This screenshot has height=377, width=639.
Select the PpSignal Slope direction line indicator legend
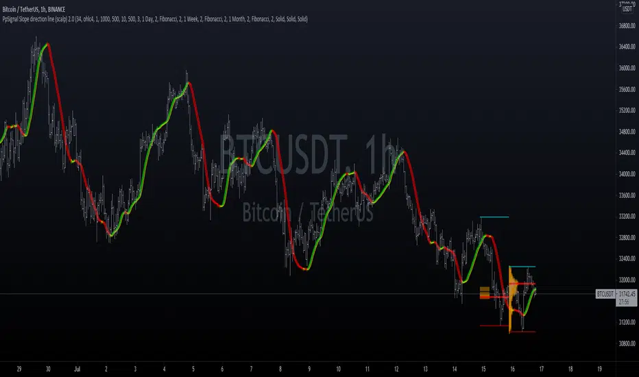tap(155, 19)
